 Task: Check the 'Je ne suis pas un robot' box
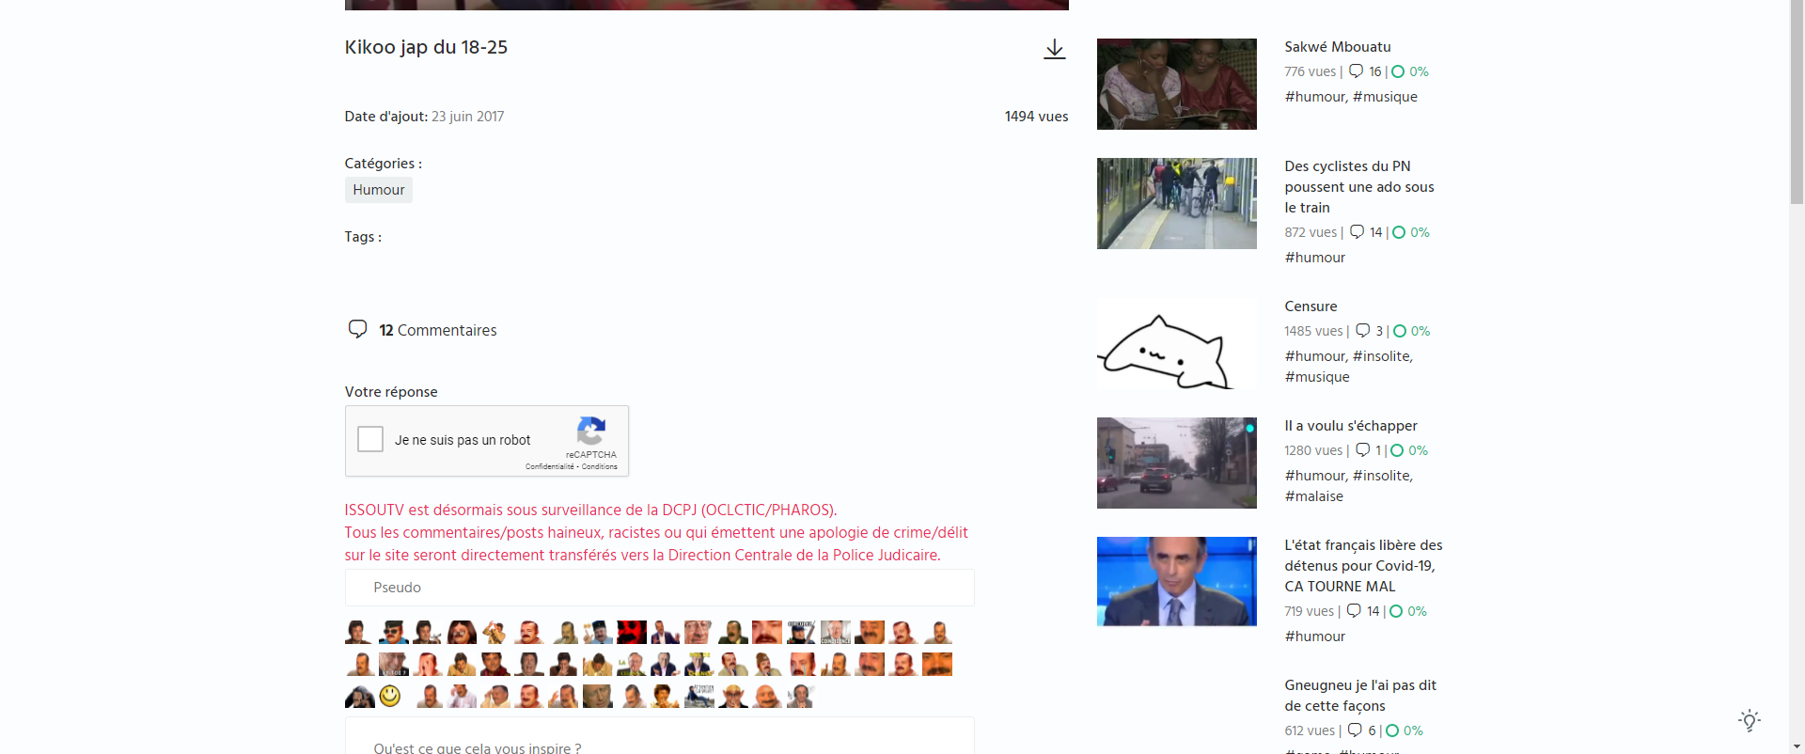[370, 439]
